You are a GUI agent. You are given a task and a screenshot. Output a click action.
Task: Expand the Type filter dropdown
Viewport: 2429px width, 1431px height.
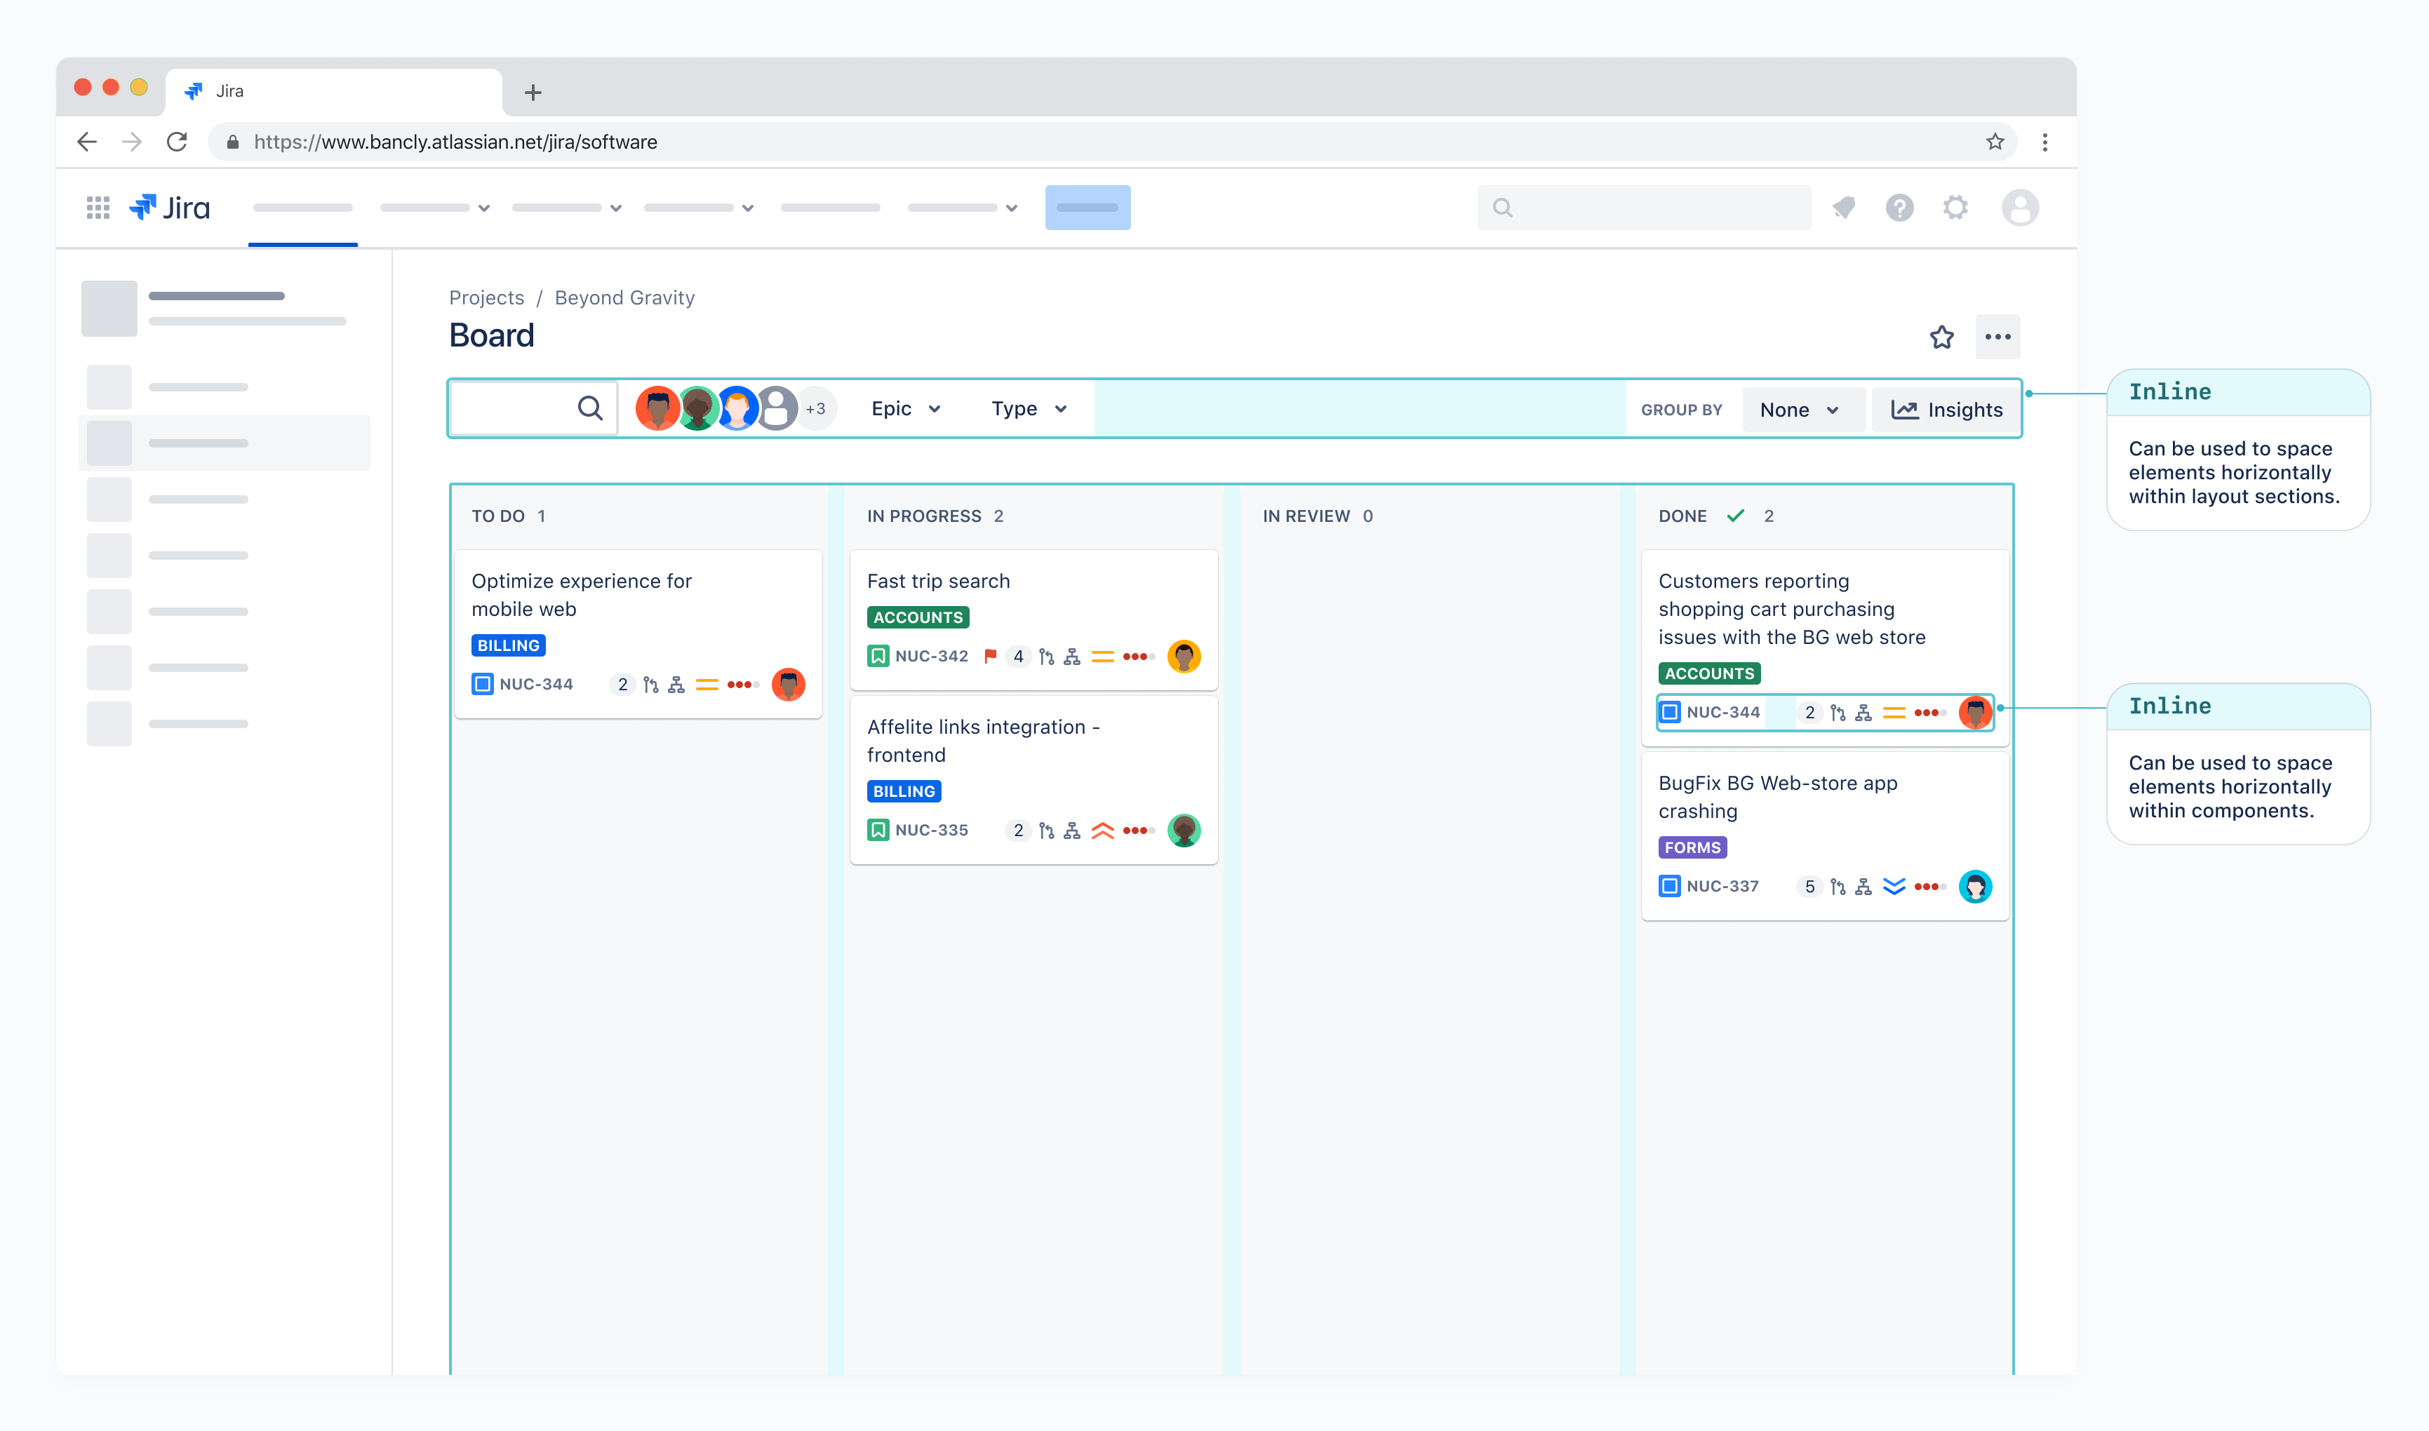pos(1028,409)
